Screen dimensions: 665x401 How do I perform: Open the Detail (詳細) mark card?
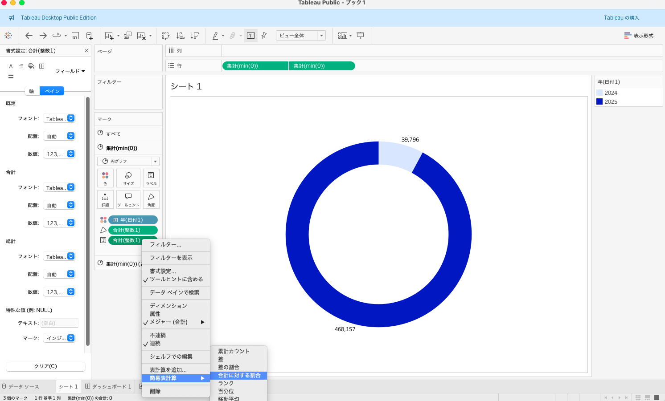105,199
